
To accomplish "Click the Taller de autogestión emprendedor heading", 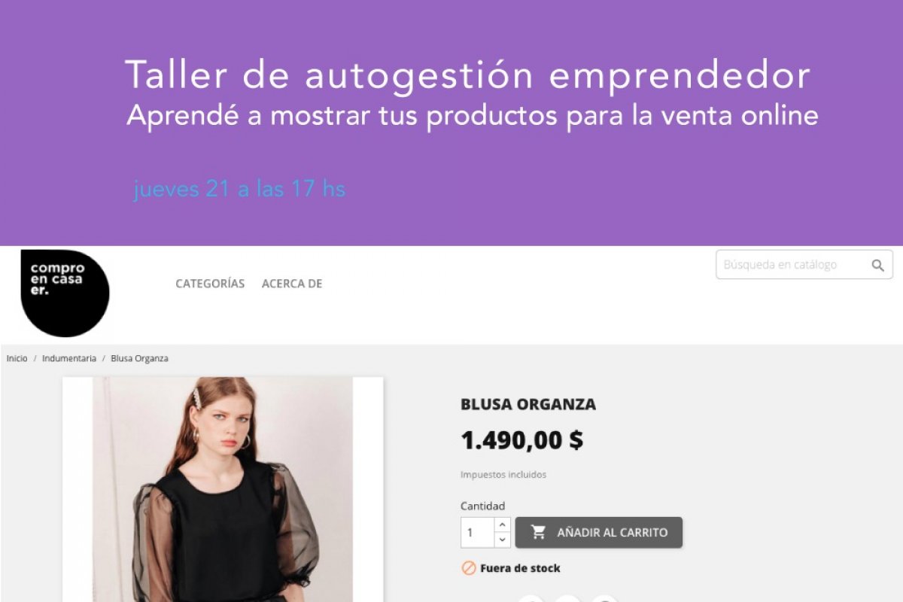I will 468,75.
